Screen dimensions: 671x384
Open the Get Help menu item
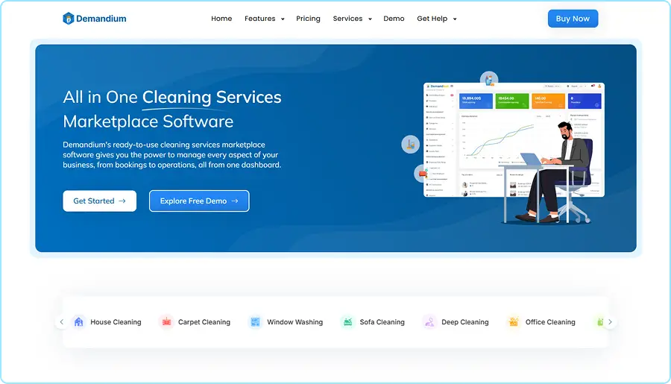pyautogui.click(x=432, y=19)
